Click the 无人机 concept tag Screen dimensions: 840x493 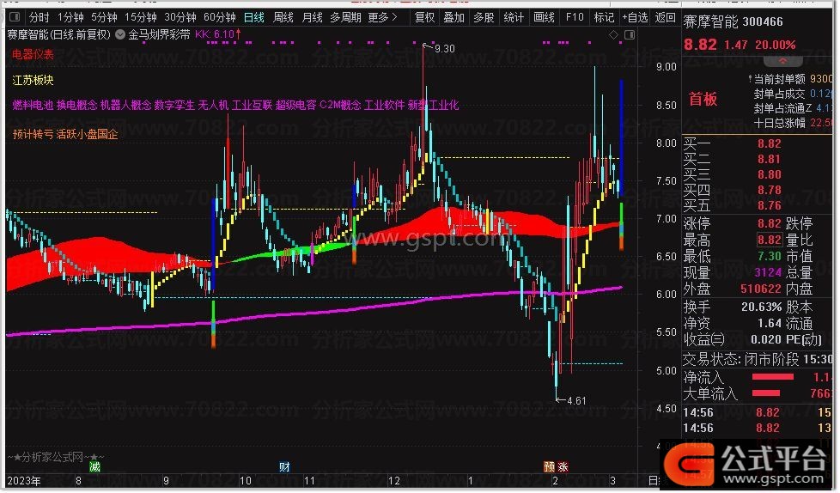click(213, 105)
